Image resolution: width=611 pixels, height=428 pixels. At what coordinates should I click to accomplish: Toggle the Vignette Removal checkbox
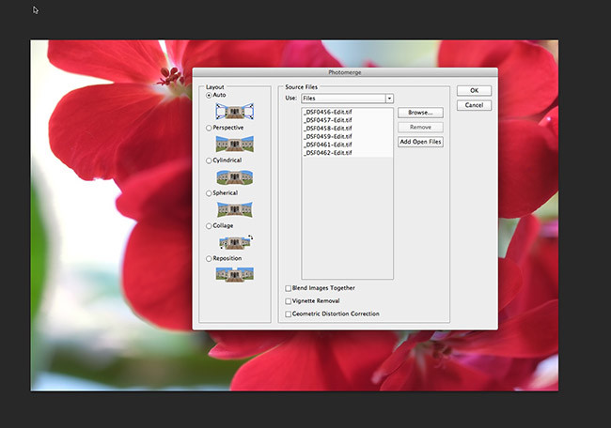[x=288, y=301]
